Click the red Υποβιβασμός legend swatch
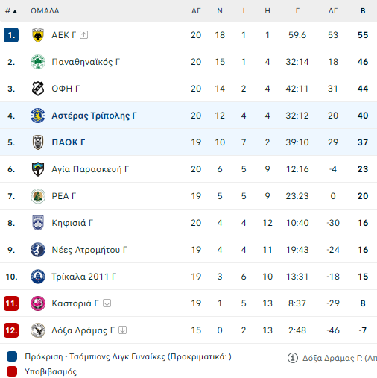The image size is (377, 378). (12, 371)
